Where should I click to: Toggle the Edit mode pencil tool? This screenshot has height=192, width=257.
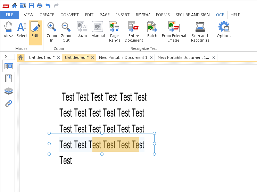pos(35,33)
